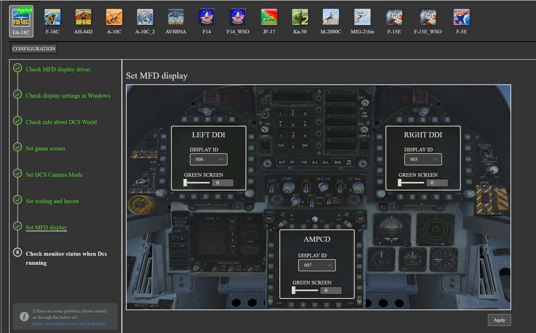
Task: Open the winwingsim help link
Action: pos(69,323)
